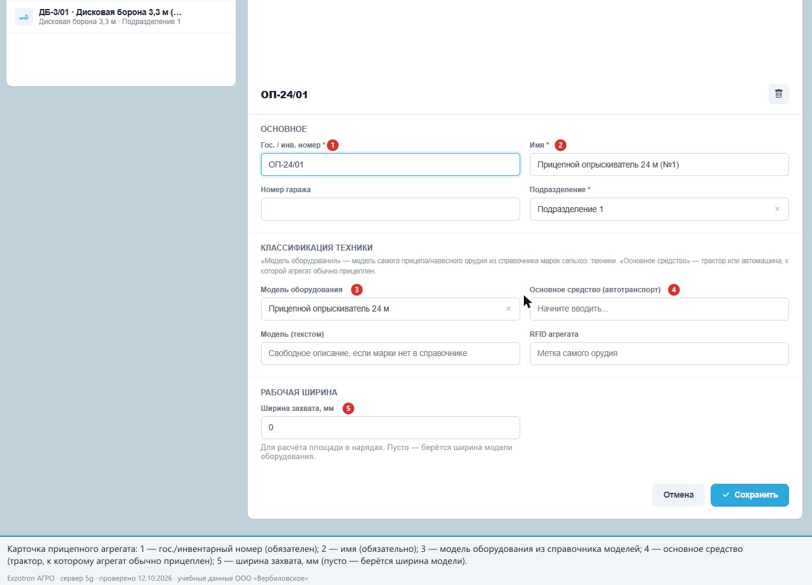Click the RFID агрегата input field
The width and height of the screenshot is (812, 585).
pyautogui.click(x=659, y=354)
